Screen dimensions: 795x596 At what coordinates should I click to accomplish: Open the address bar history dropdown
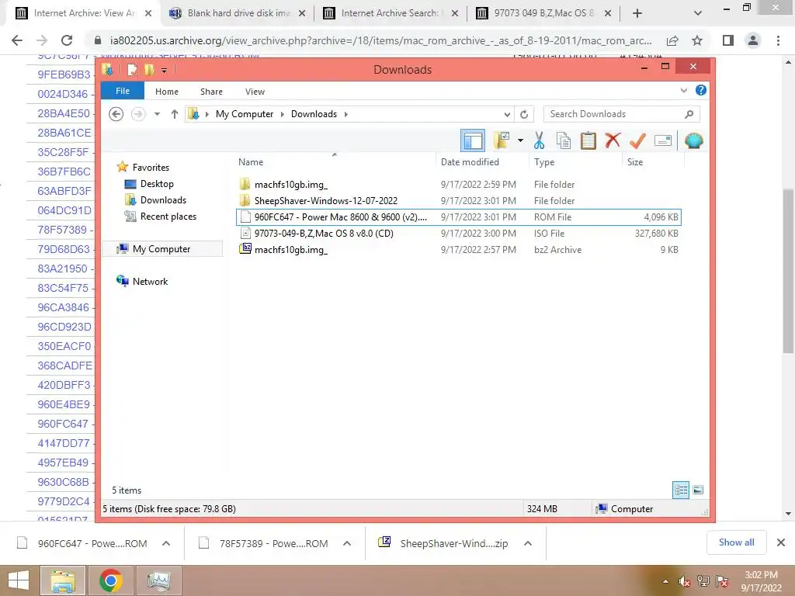(x=506, y=114)
